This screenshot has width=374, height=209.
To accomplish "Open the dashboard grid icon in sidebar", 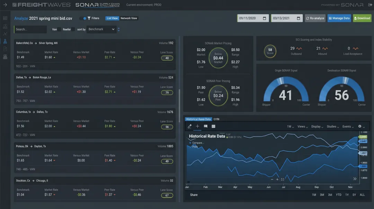I will tap(5, 18).
